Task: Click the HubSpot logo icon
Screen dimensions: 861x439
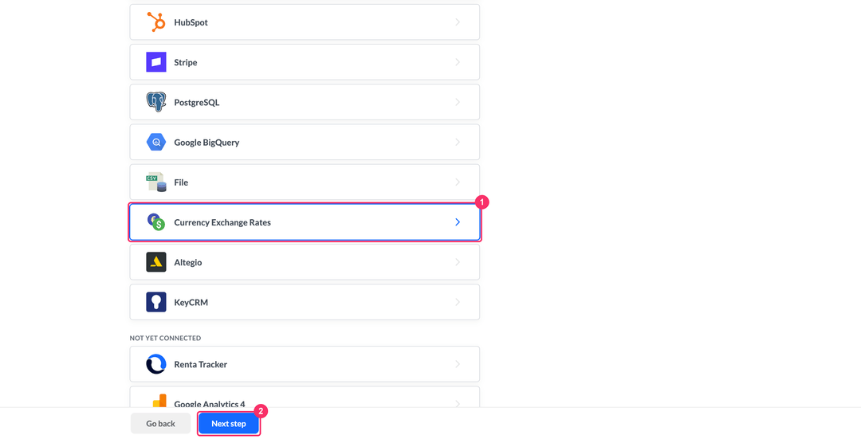Action: pos(156,22)
